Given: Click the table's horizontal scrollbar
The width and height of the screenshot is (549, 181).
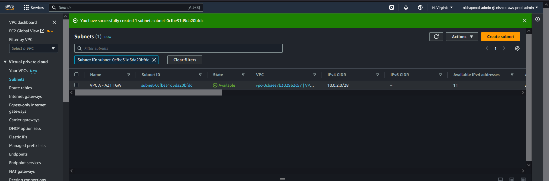Looking at the screenshot, I should point(148,93).
